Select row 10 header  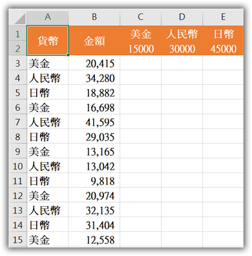[18, 166]
